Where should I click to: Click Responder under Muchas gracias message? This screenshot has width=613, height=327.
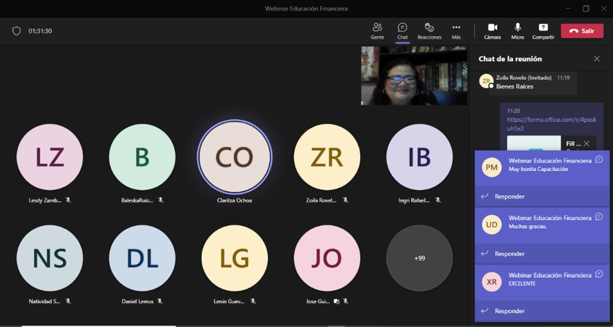pos(509,254)
